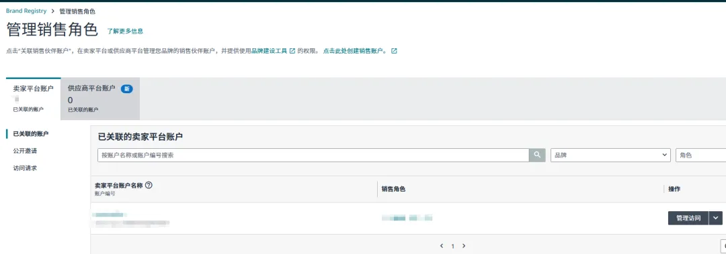Click help icon beside 卖家平台账户名称

[x=149, y=185]
